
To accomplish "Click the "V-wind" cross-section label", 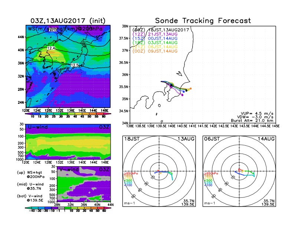I will 69,170.
